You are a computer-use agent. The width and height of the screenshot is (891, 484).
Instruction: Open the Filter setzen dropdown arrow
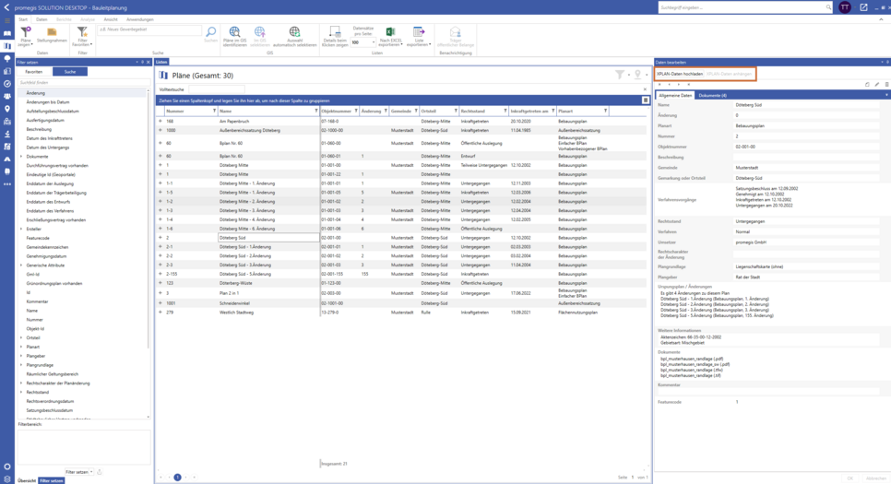point(91,472)
